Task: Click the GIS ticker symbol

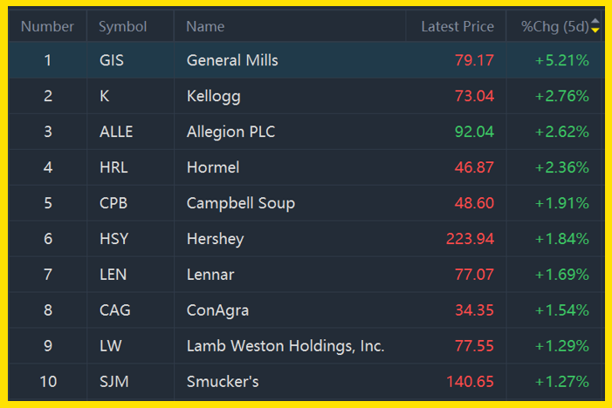Action: click(111, 60)
